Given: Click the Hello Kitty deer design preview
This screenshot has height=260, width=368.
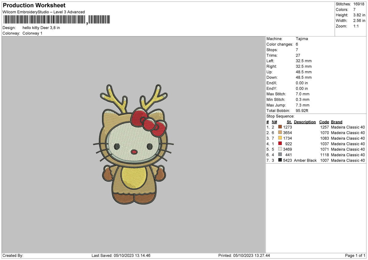Looking at the screenshot, I should (133, 144).
